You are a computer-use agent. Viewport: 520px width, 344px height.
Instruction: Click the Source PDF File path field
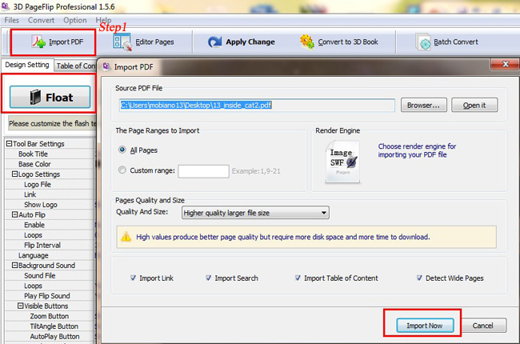[257, 105]
